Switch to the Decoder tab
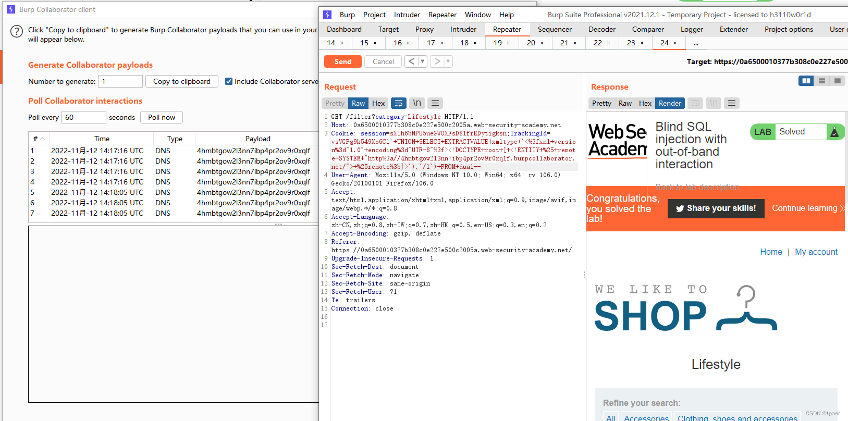The height and width of the screenshot is (421, 848). tap(602, 30)
